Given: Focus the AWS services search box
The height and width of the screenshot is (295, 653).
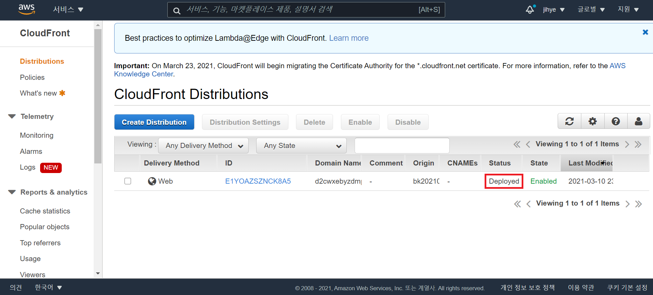Looking at the screenshot, I should [306, 10].
